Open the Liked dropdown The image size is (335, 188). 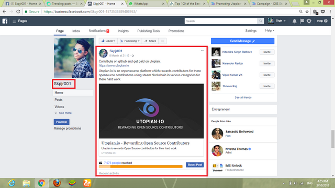coord(108,41)
